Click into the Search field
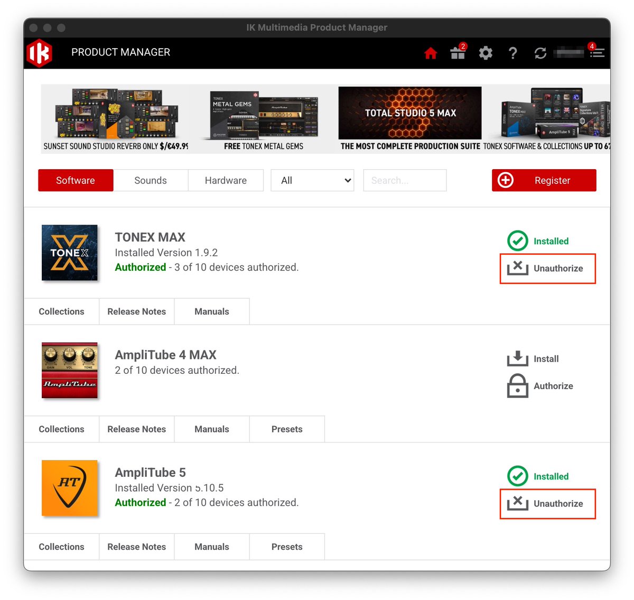 point(405,180)
